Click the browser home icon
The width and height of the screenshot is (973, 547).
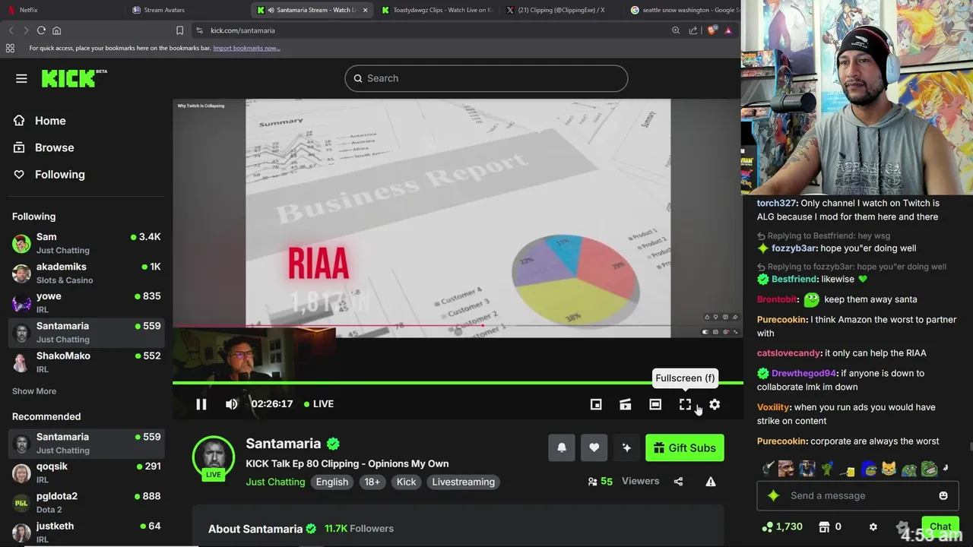pos(56,30)
